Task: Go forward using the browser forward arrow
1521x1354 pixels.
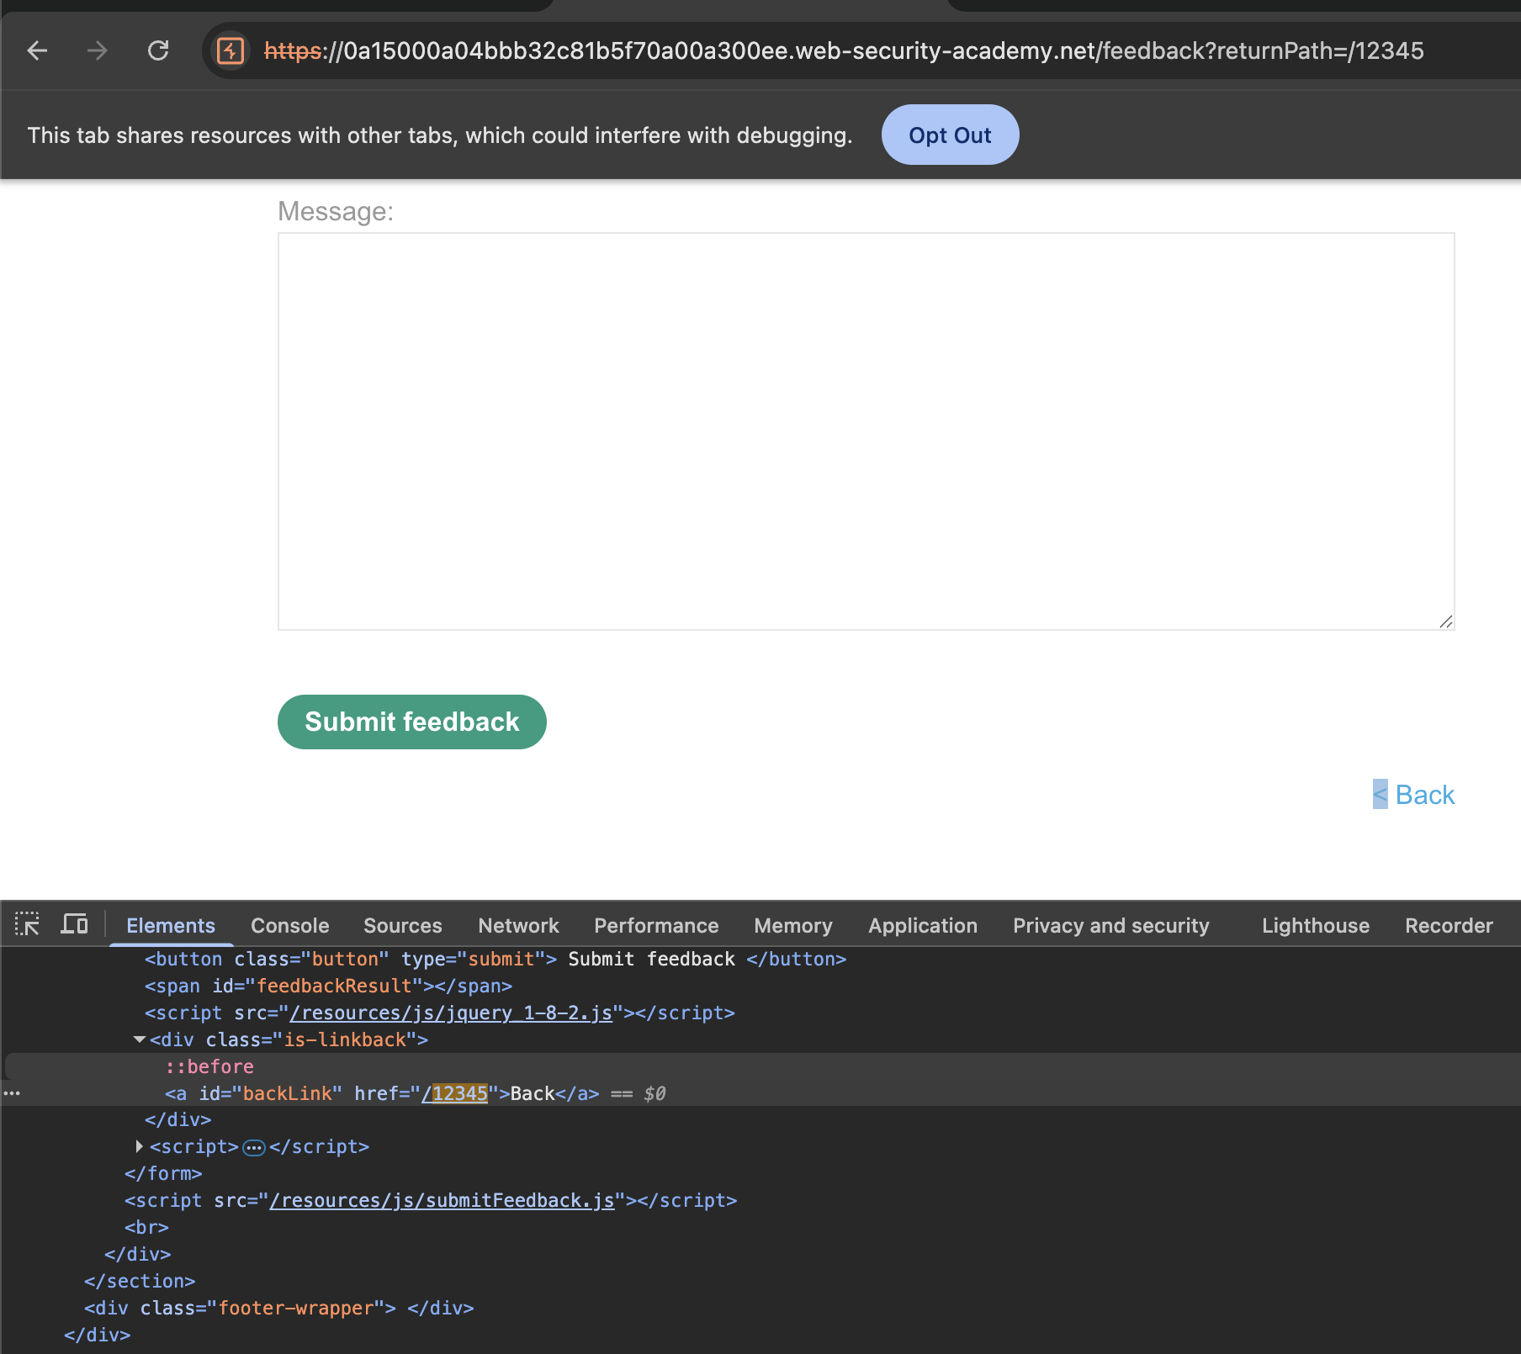Action: [x=98, y=51]
